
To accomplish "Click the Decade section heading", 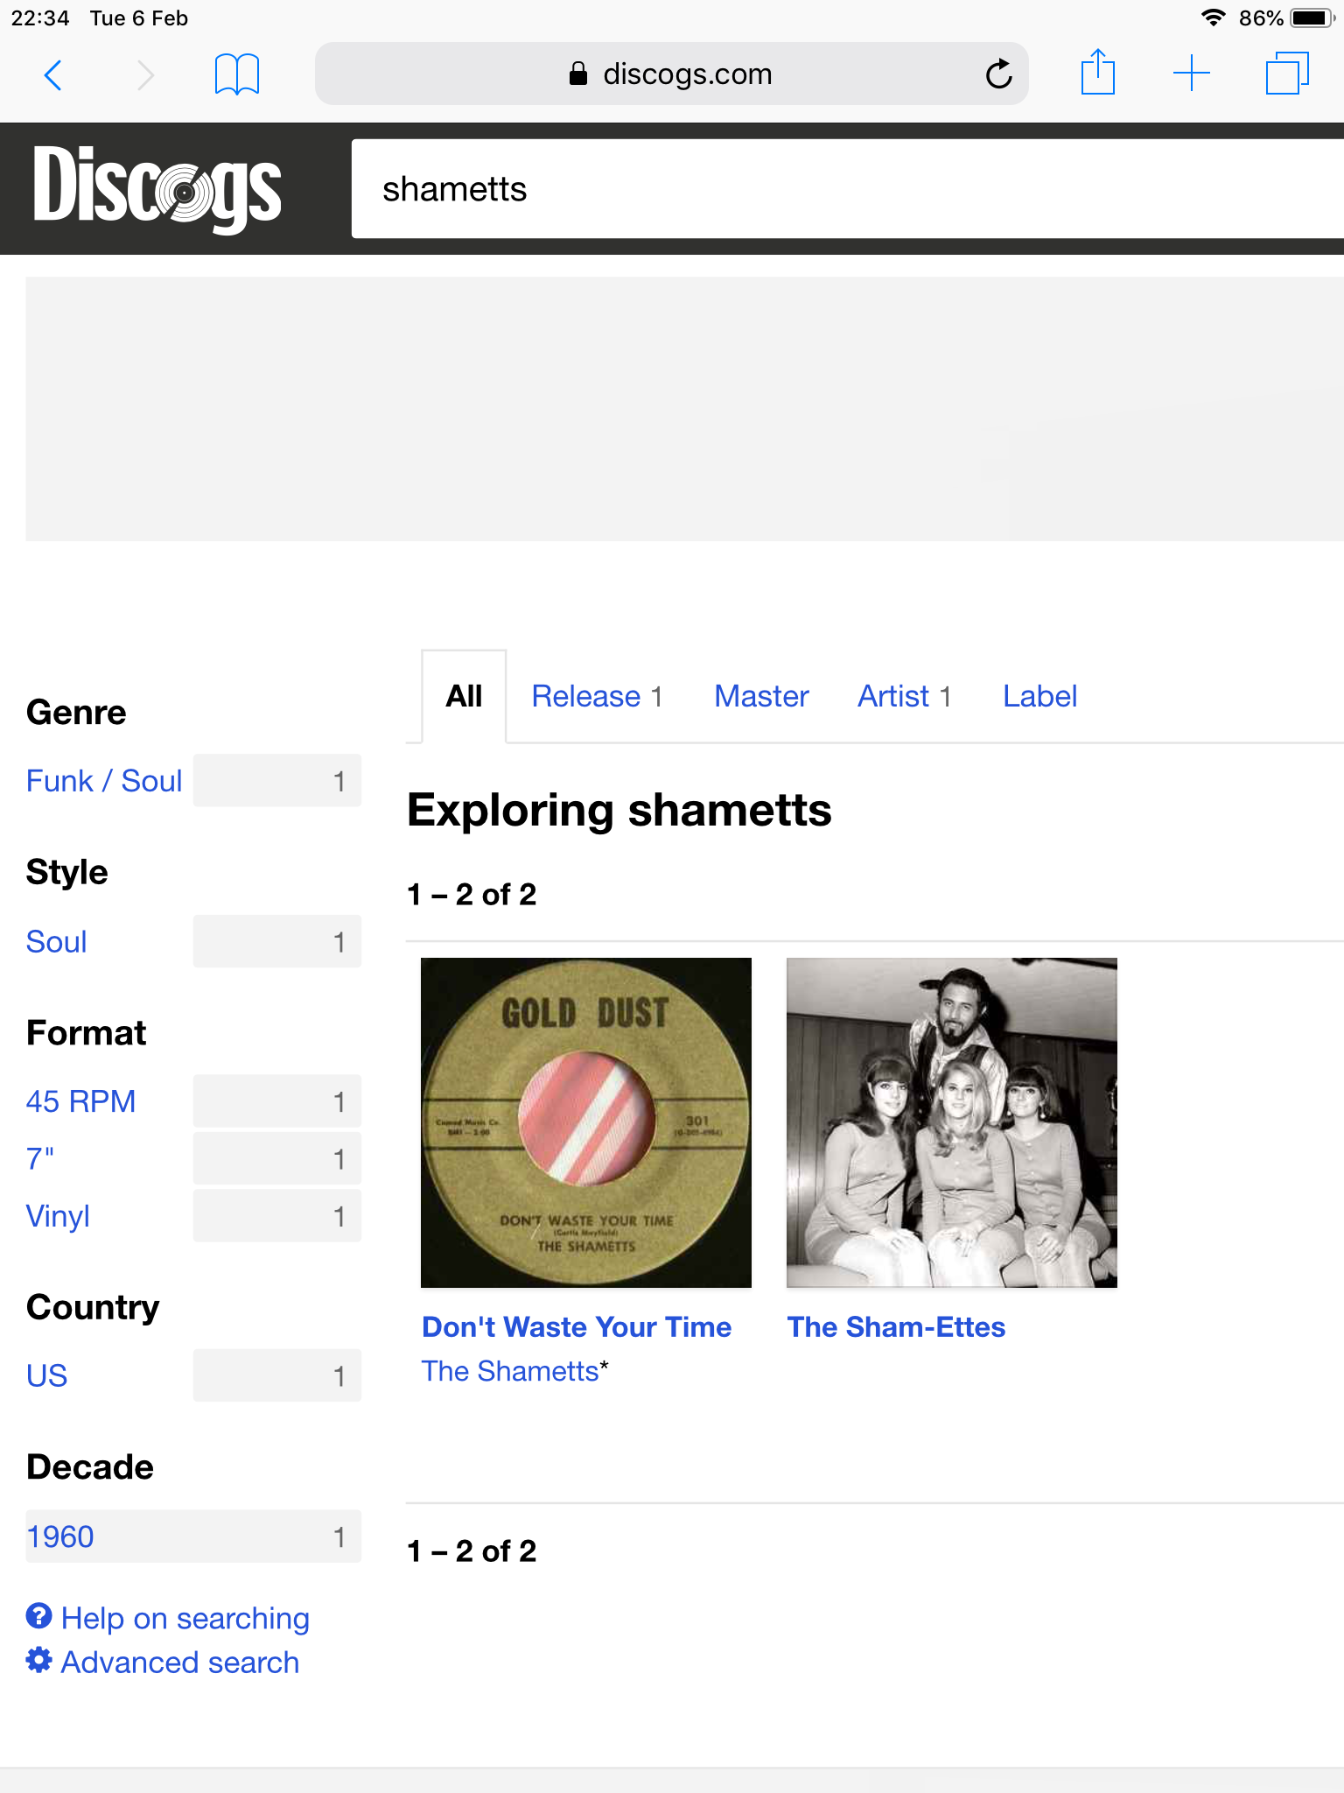I will [90, 1467].
